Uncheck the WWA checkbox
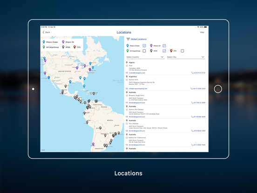This screenshot has height=193, width=257. click(164, 51)
